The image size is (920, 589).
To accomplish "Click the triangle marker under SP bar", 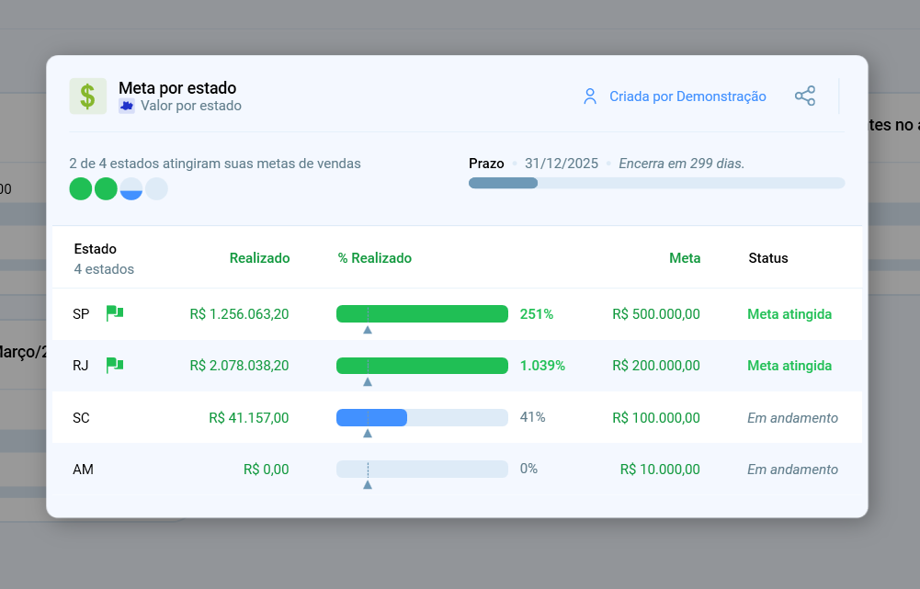I will click(368, 330).
